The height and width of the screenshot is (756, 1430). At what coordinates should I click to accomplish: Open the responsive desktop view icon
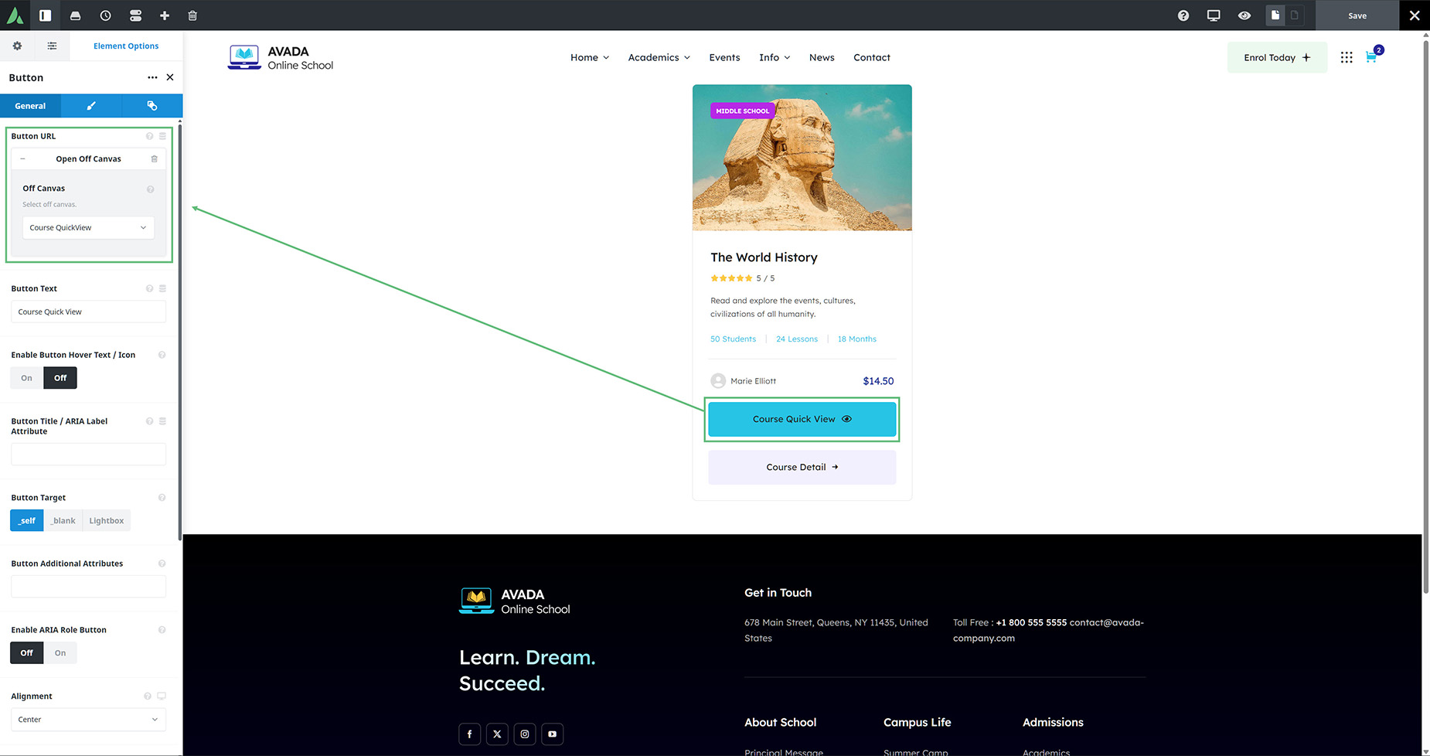click(1214, 15)
